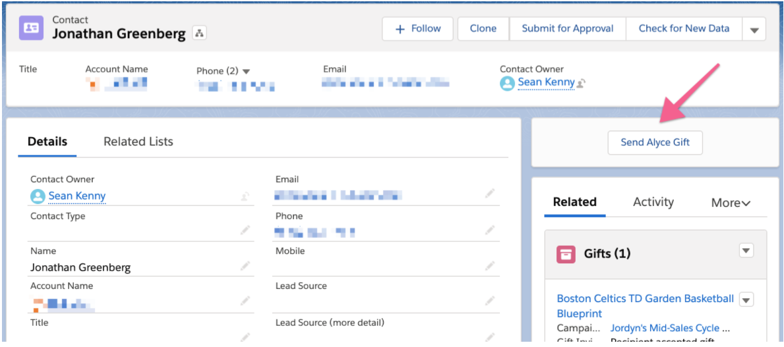The height and width of the screenshot is (347, 784).
Task: Open the more actions dropdown in header
Action: 754,29
